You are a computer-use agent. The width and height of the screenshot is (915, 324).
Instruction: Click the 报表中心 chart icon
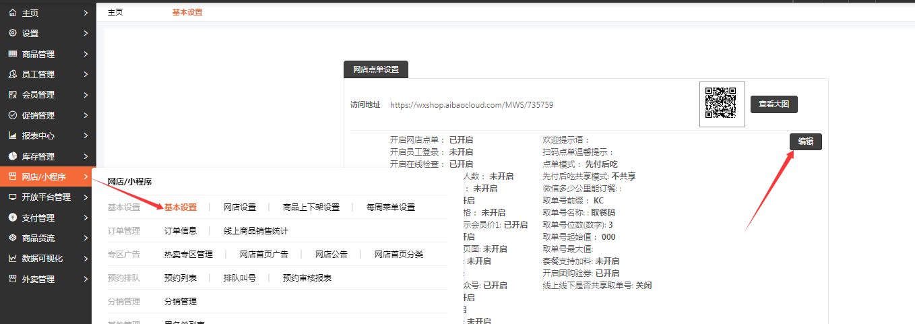(x=12, y=135)
